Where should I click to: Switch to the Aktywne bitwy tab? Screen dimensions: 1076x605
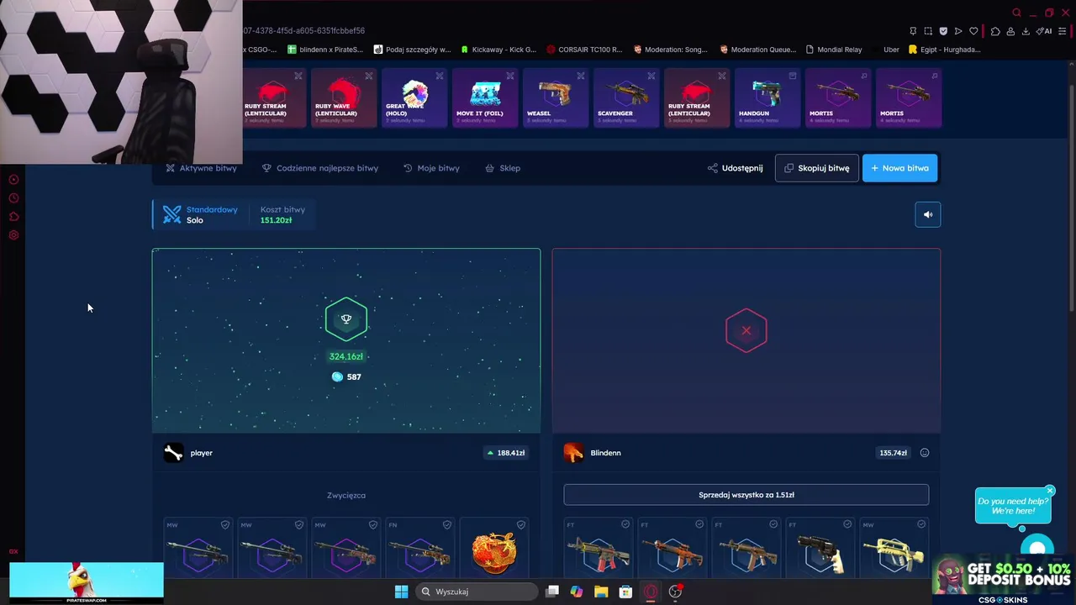coord(202,168)
